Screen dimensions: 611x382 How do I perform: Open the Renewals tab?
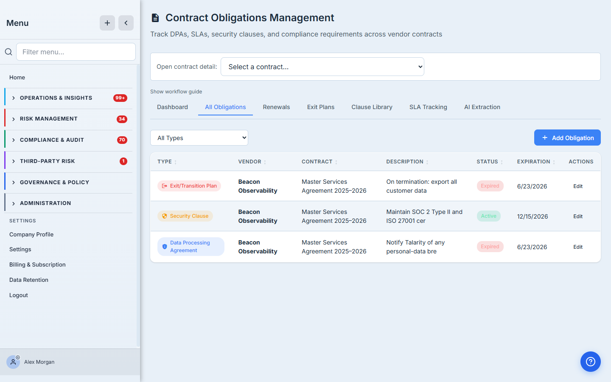tap(276, 107)
